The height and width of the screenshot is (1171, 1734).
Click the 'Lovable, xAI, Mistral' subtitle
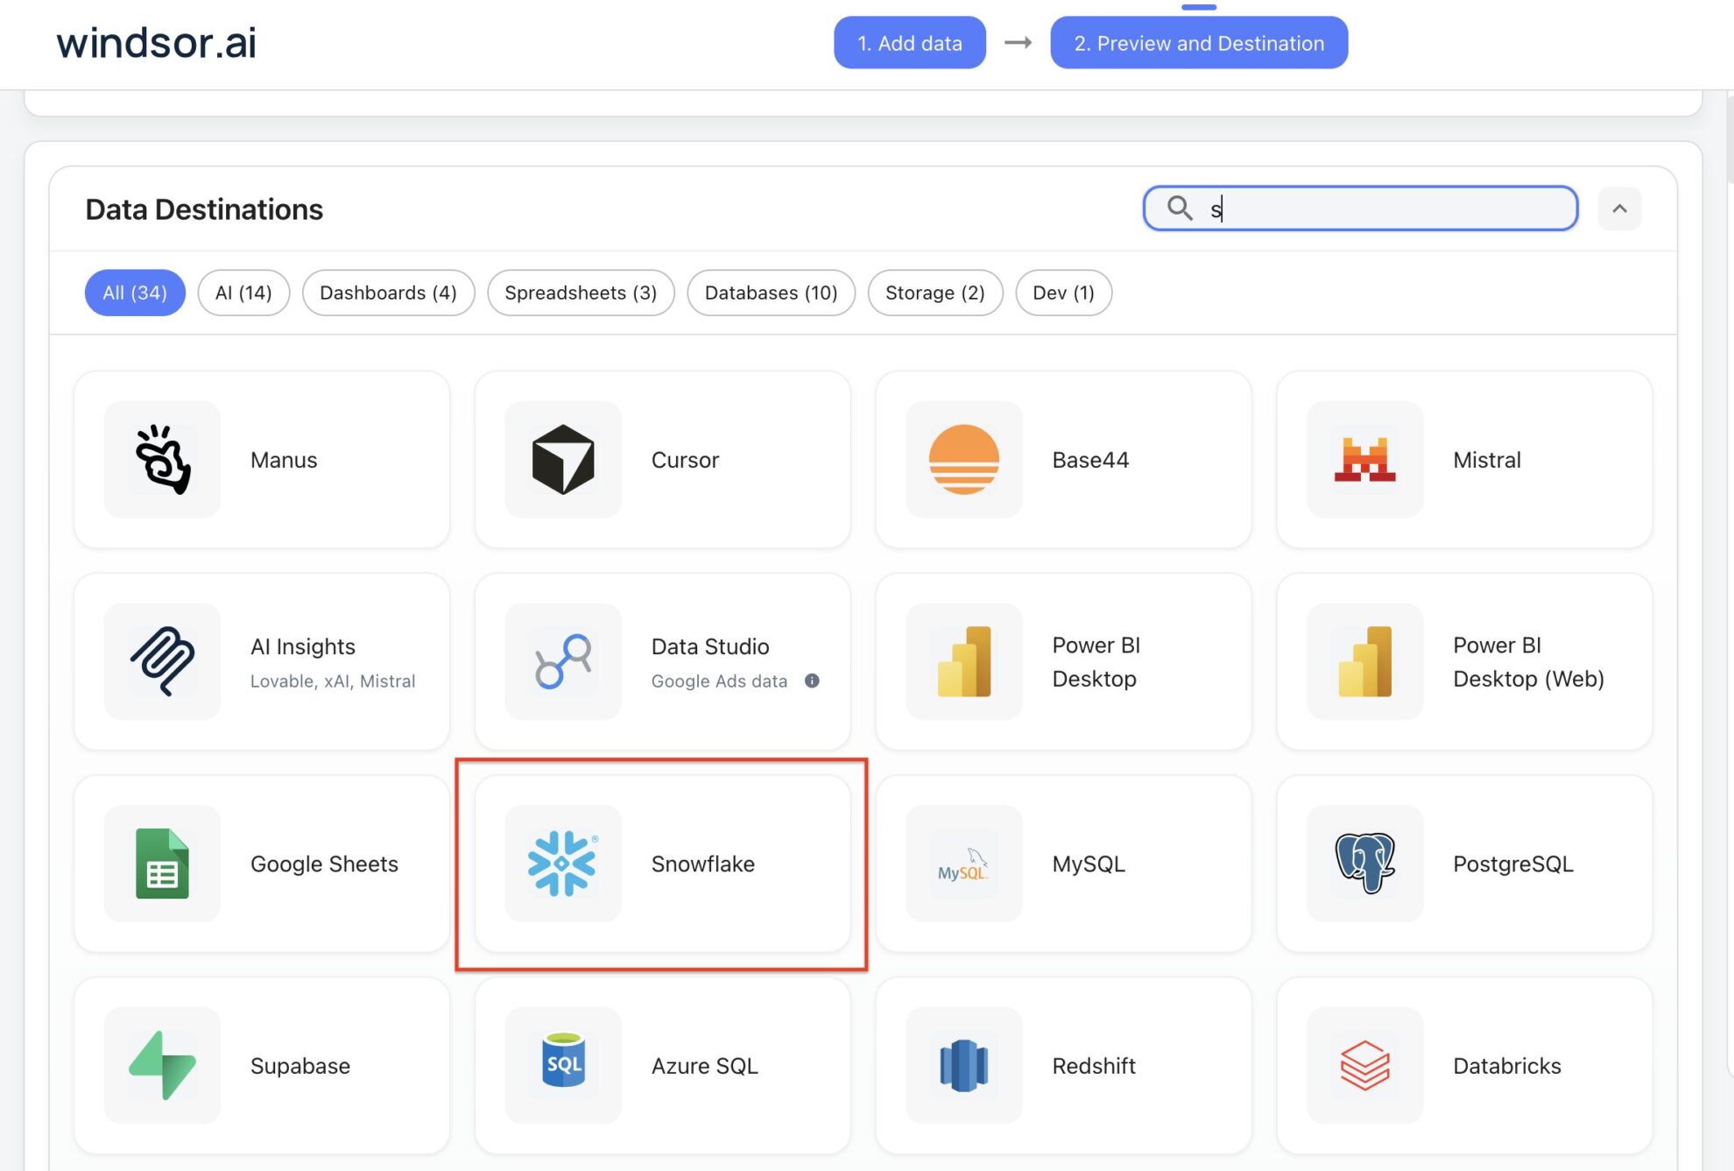click(x=333, y=681)
